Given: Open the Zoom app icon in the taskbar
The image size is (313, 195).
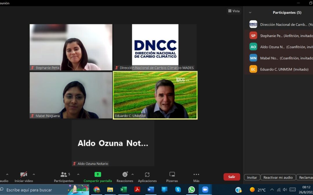Looking at the screenshot, I should click(205, 190).
